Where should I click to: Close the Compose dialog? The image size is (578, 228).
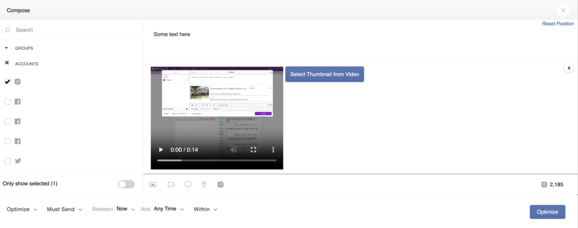(x=563, y=10)
